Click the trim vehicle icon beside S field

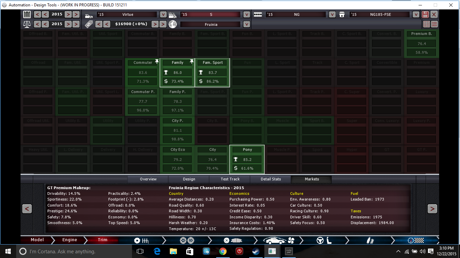click(x=172, y=15)
